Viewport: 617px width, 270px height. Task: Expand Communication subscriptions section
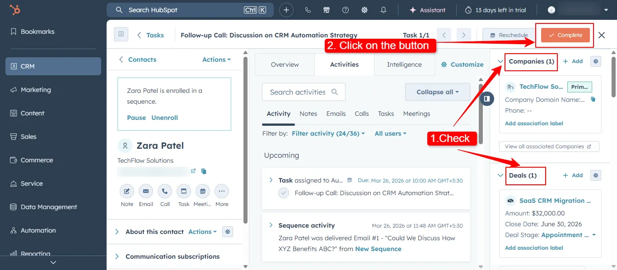pyautogui.click(x=117, y=256)
